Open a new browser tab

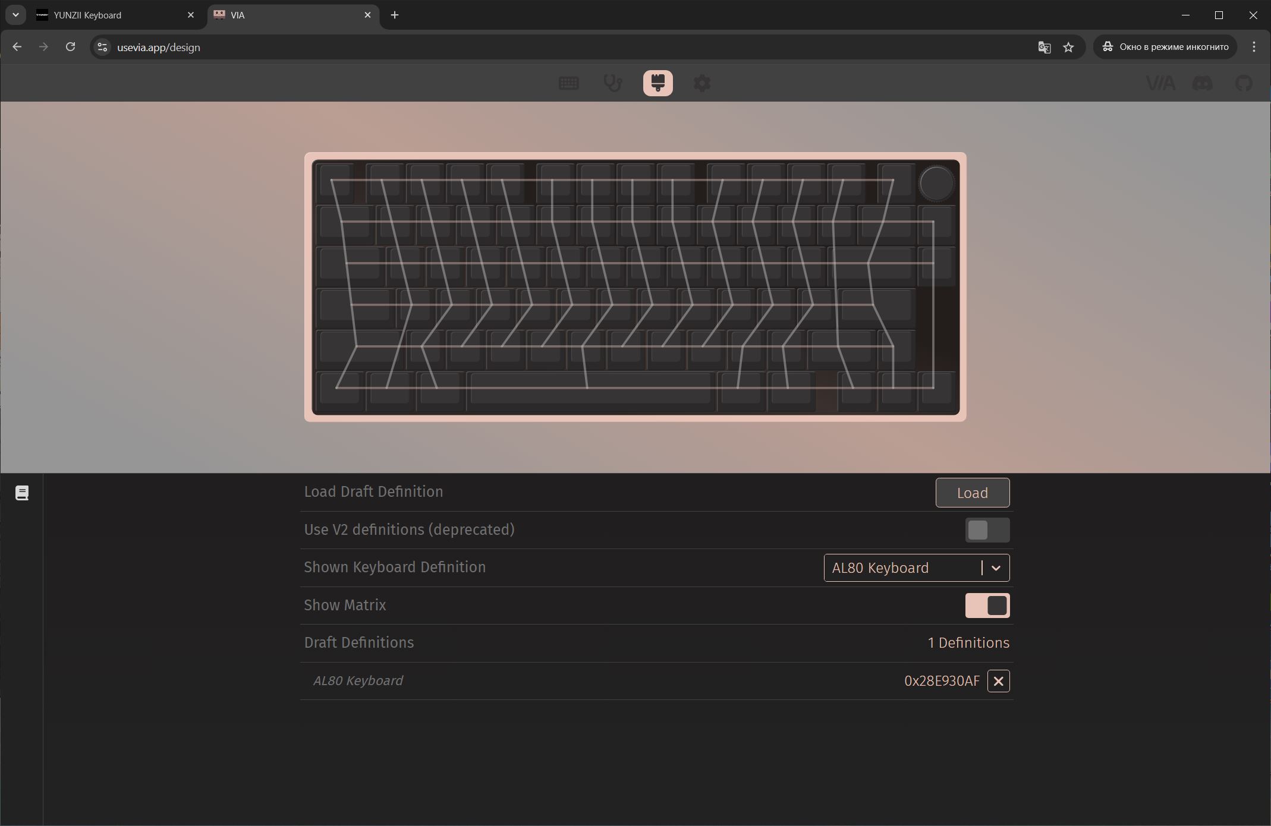coord(395,15)
